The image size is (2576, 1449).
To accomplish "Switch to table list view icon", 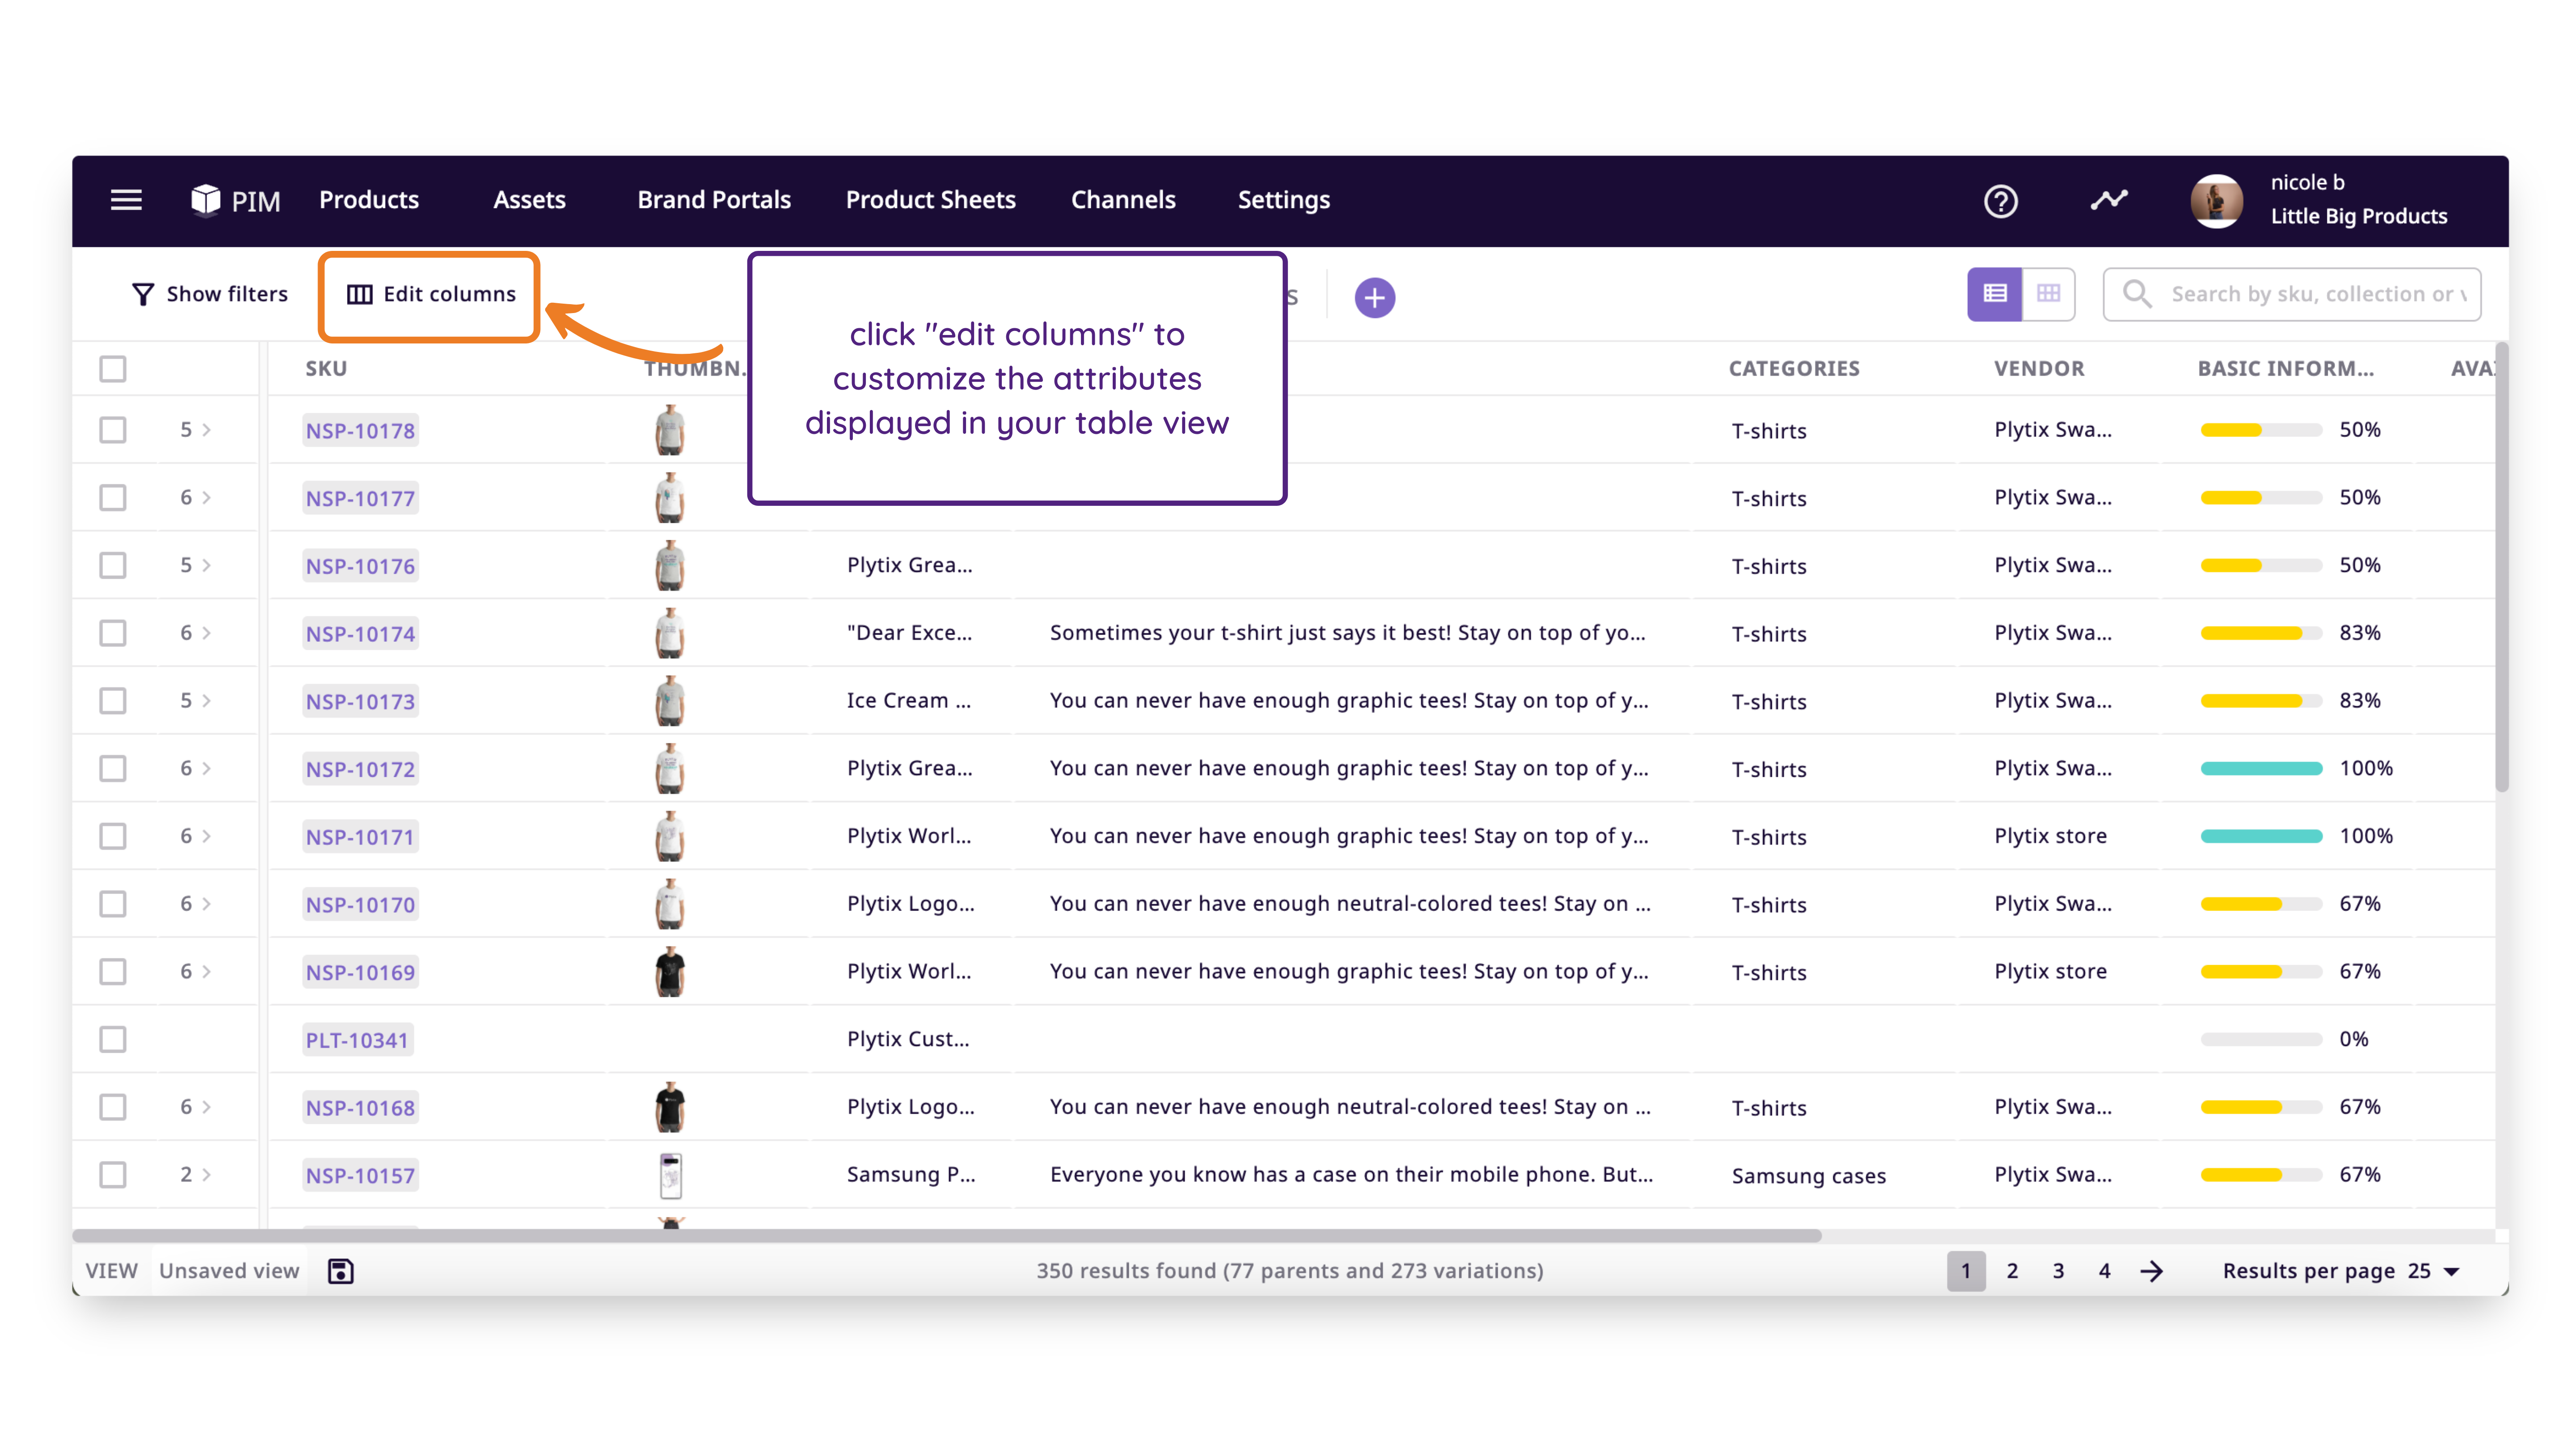I will [x=1994, y=294].
